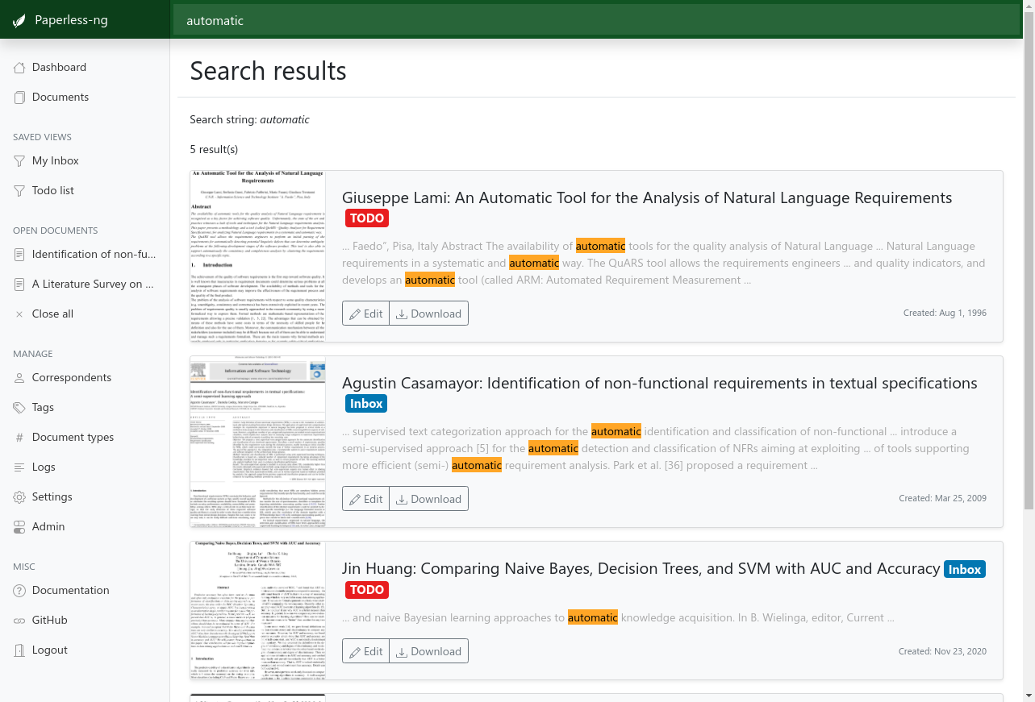Open the Documents page from sidebar

60,98
